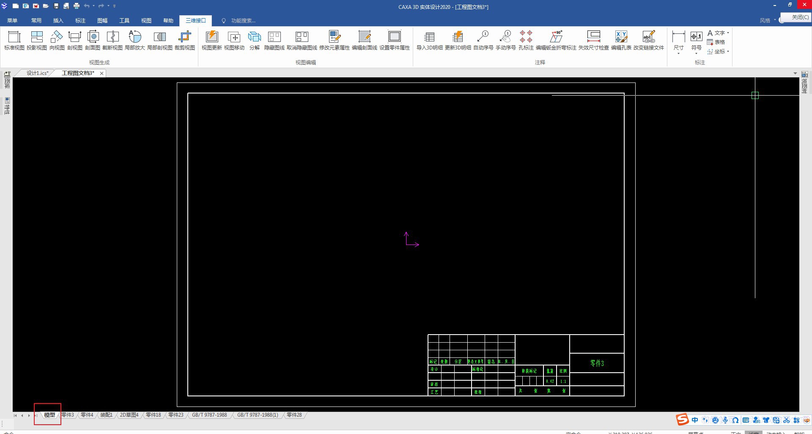Choose the 裁剪视图 crop view tool
This screenshot has height=434, width=812.
point(185,40)
